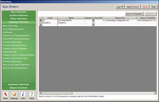The height and width of the screenshot is (102, 159).
Task: Click the test template export template cell
Action: coord(147,20)
